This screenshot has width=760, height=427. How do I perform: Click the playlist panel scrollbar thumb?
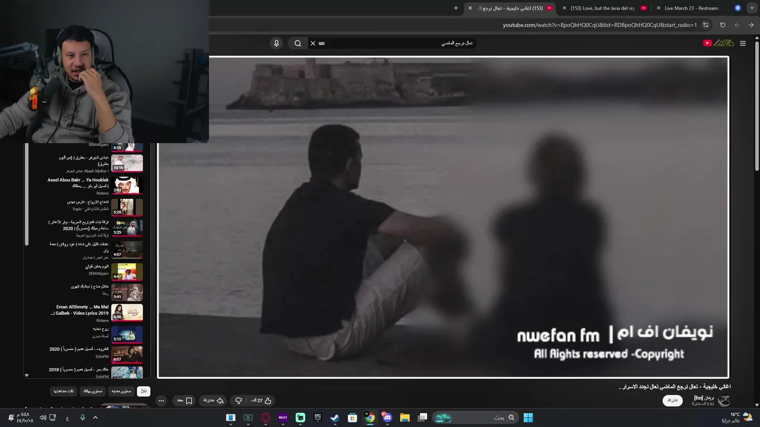point(26,195)
